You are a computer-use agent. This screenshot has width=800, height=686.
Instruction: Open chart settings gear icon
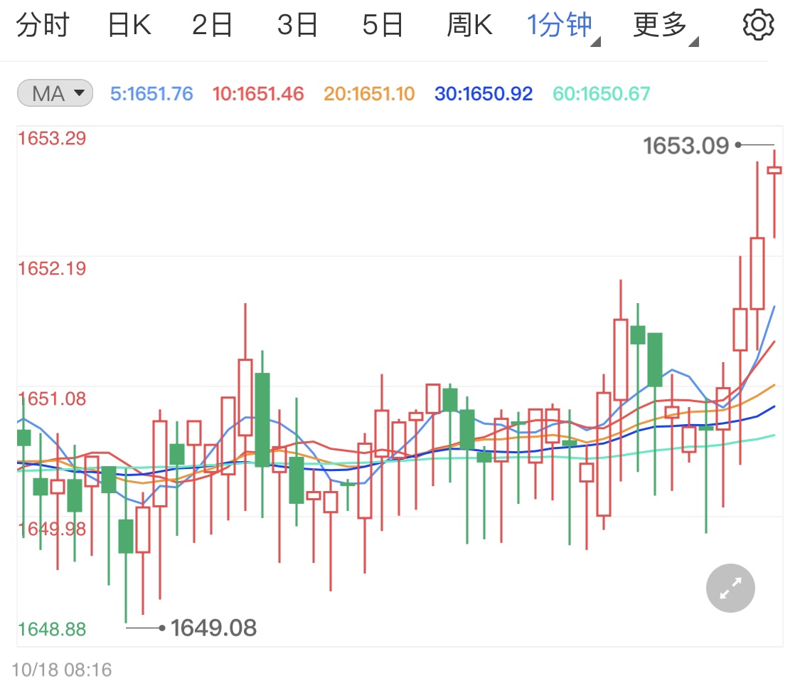758,24
